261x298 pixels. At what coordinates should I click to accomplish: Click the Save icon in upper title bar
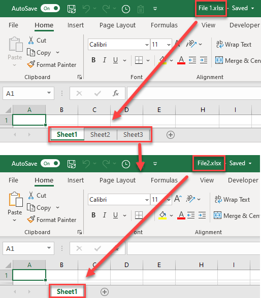pyautogui.click(x=72, y=9)
